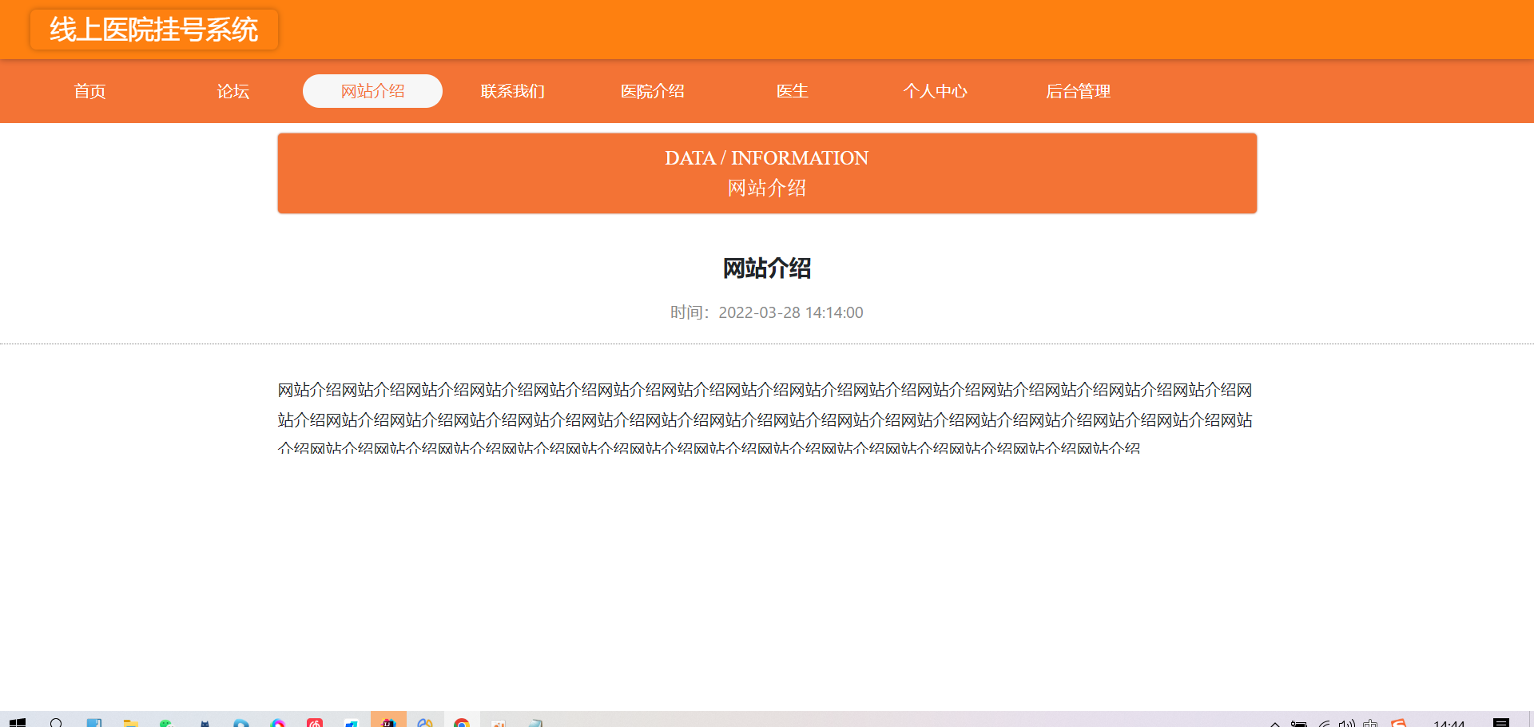Click the first line of the article body
Viewport: 1534px width, 727px height.
[765, 390]
